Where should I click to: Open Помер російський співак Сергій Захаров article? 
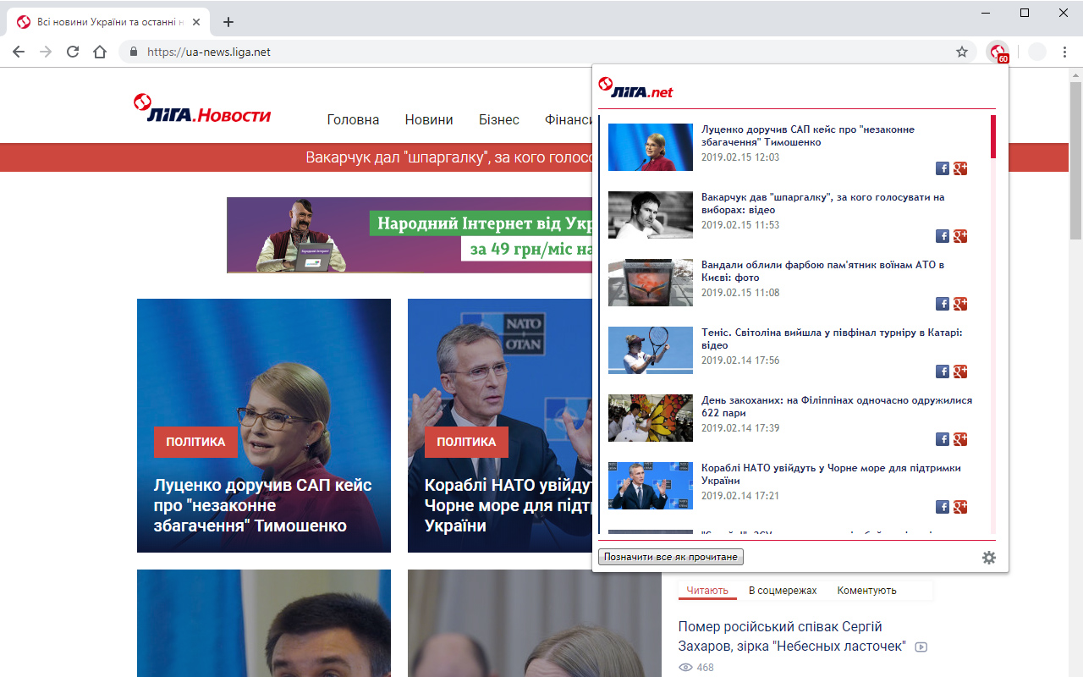tap(792, 636)
